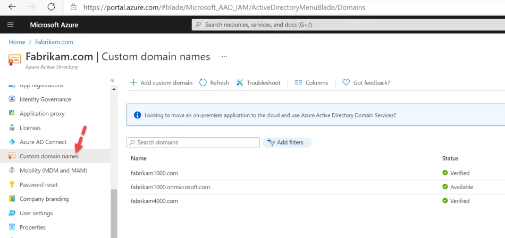Screen dimensions: 505x238
Task: Collapse the left sidebar with double chevron
Action: click(112, 80)
